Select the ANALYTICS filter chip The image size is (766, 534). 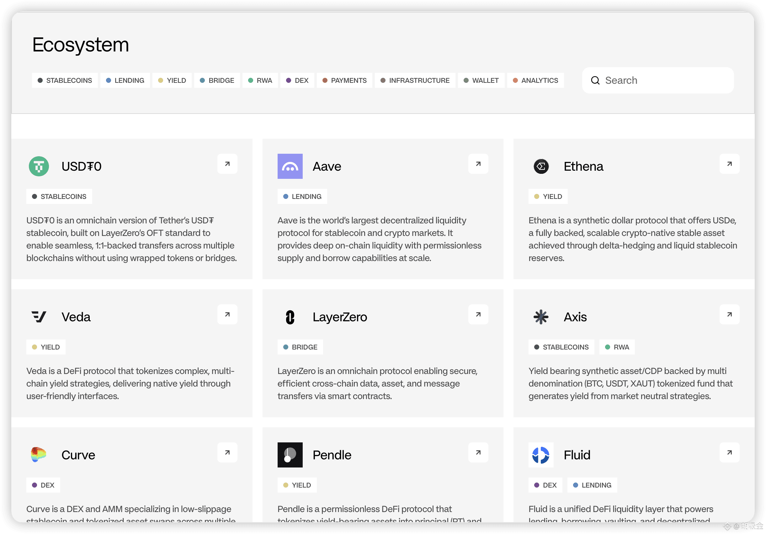pyautogui.click(x=535, y=80)
